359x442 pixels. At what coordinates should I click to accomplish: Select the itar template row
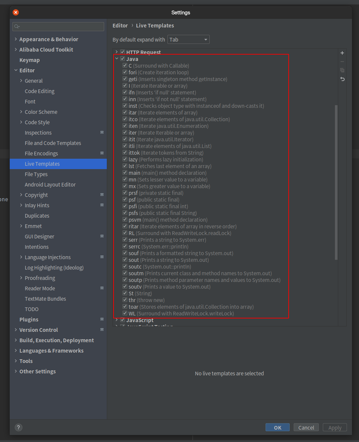pyautogui.click(x=163, y=113)
